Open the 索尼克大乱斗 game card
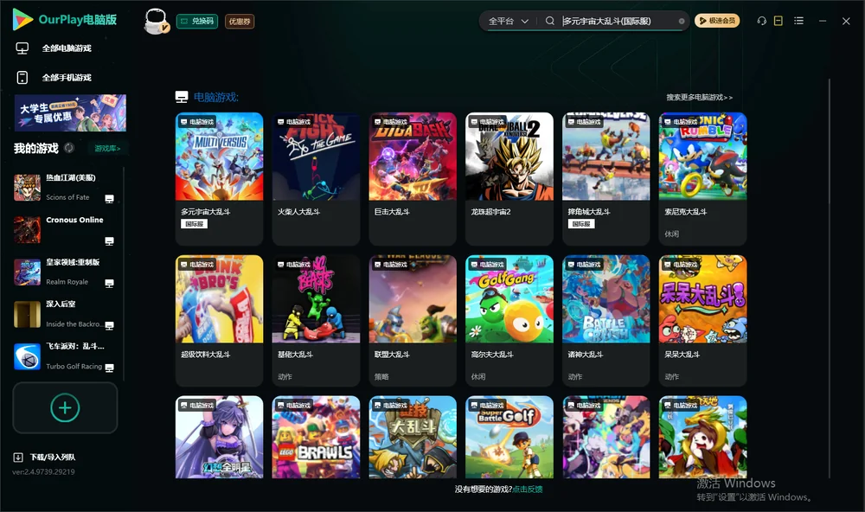Viewport: 865px width, 512px height. pos(702,179)
